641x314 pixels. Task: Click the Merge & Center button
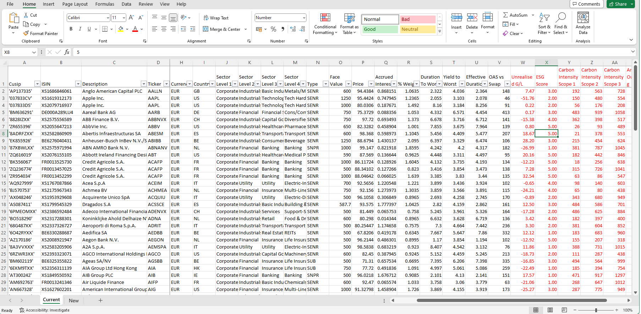[222, 29]
